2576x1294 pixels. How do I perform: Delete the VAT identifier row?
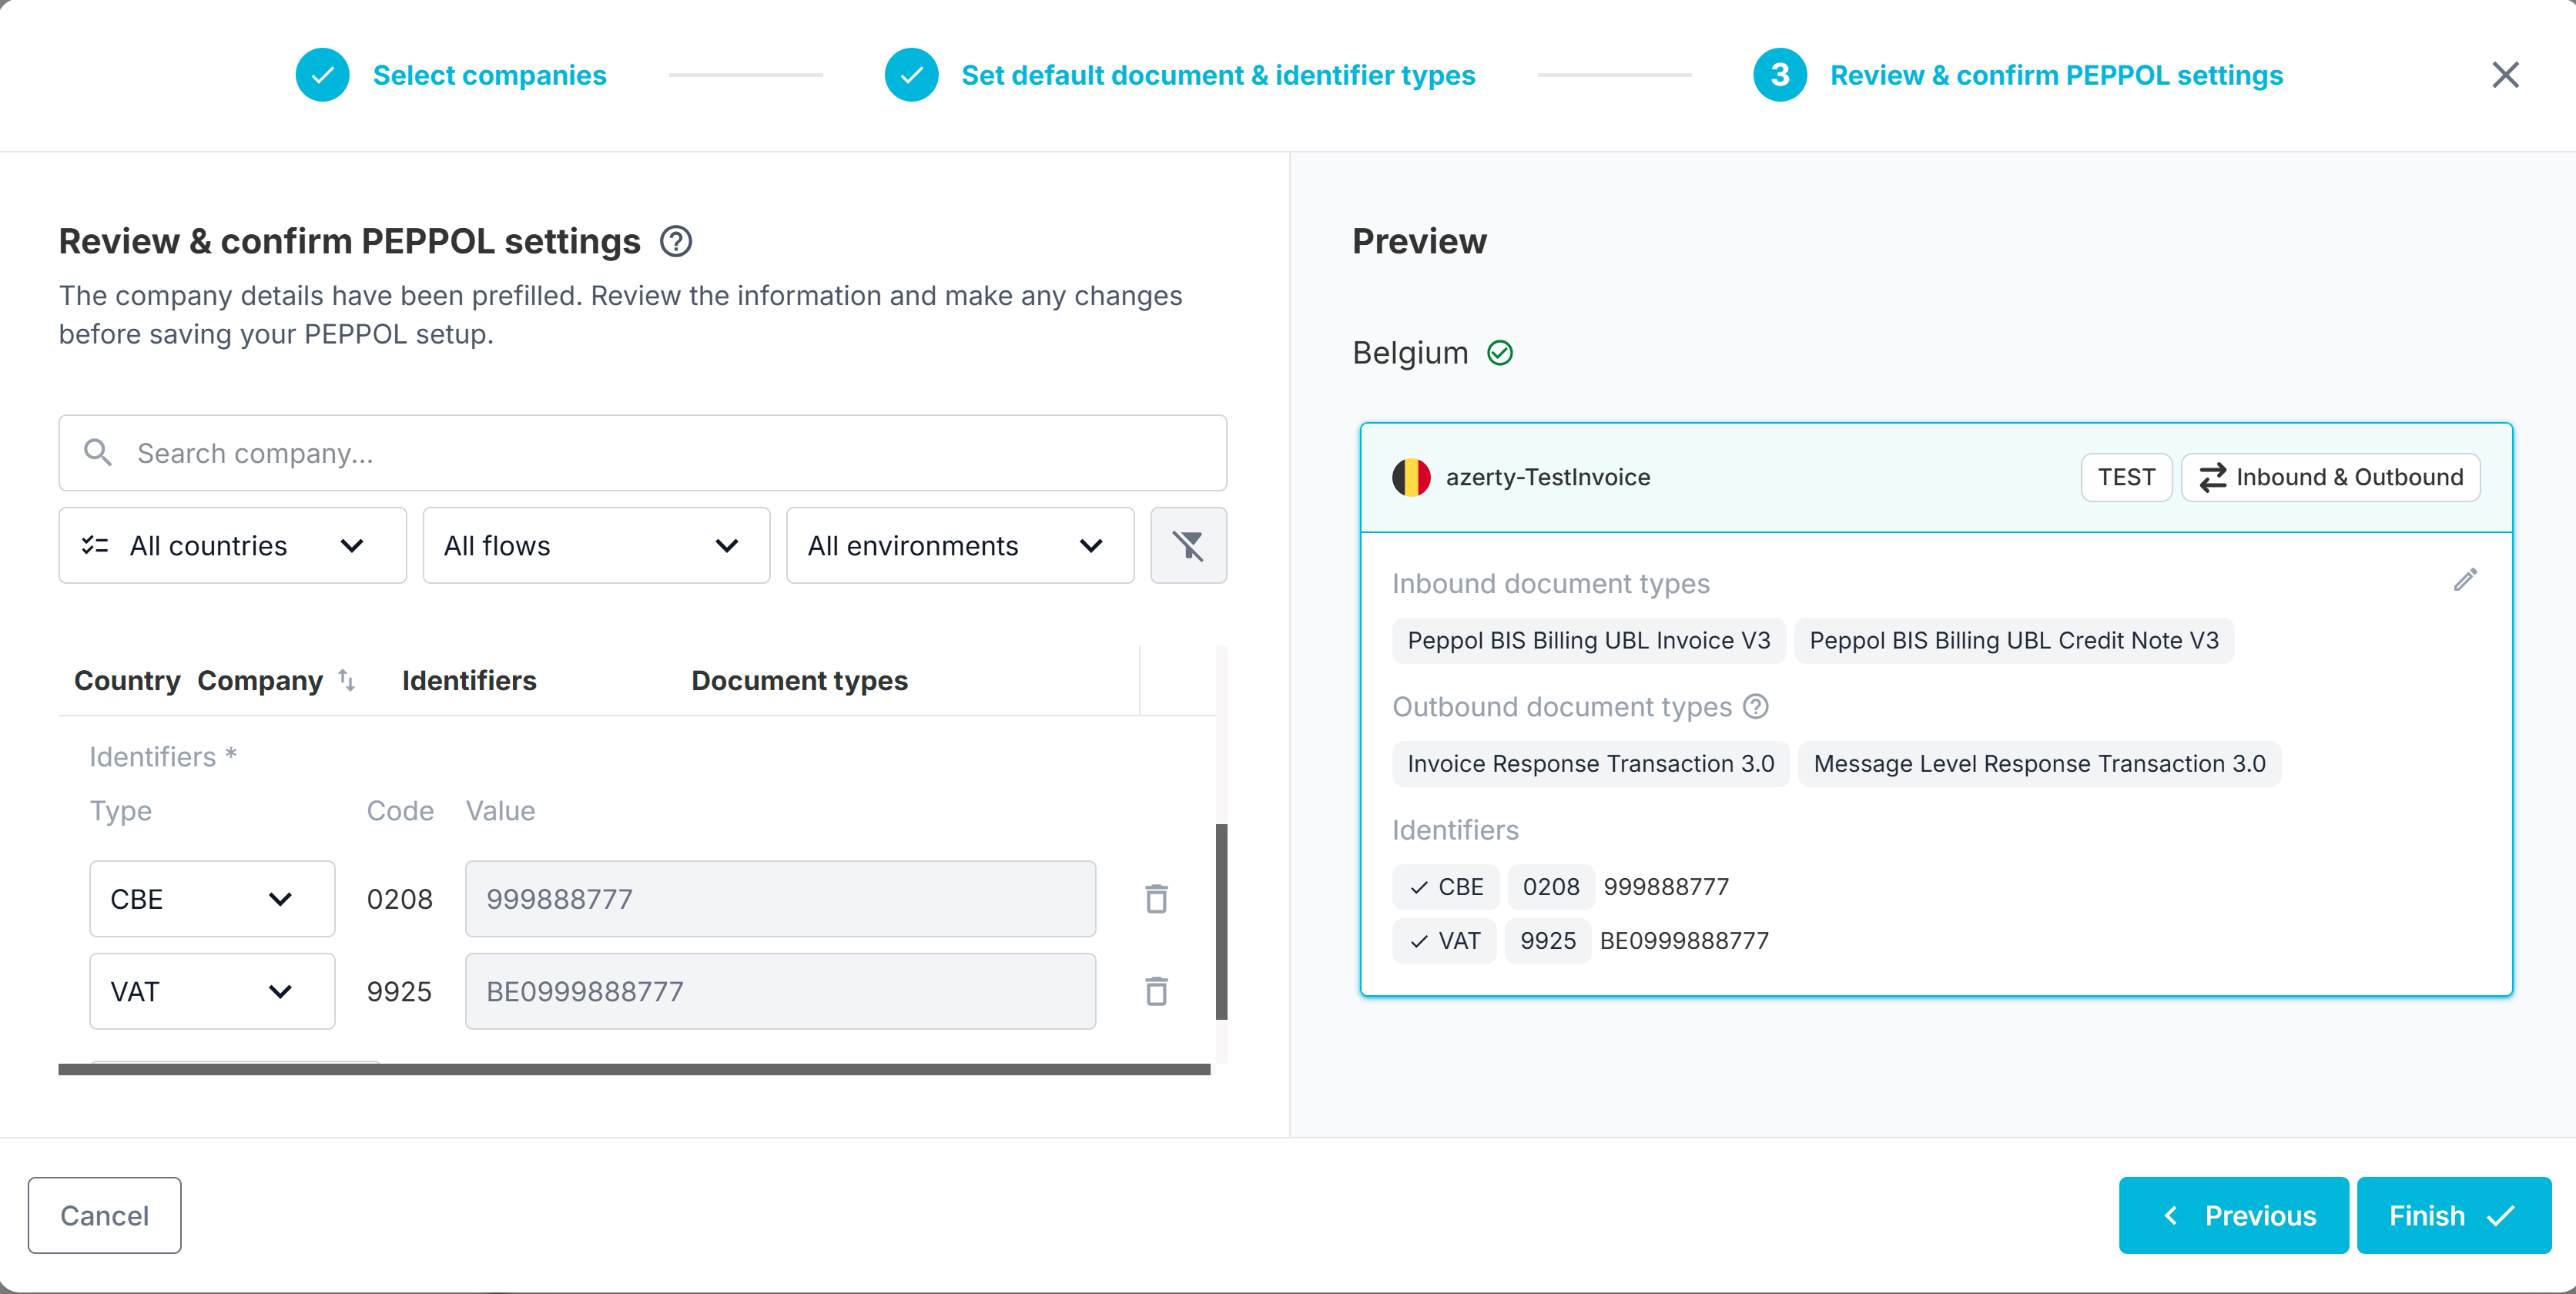1156,990
